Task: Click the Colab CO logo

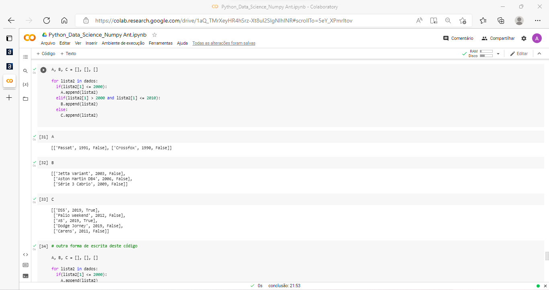Action: 30,38
